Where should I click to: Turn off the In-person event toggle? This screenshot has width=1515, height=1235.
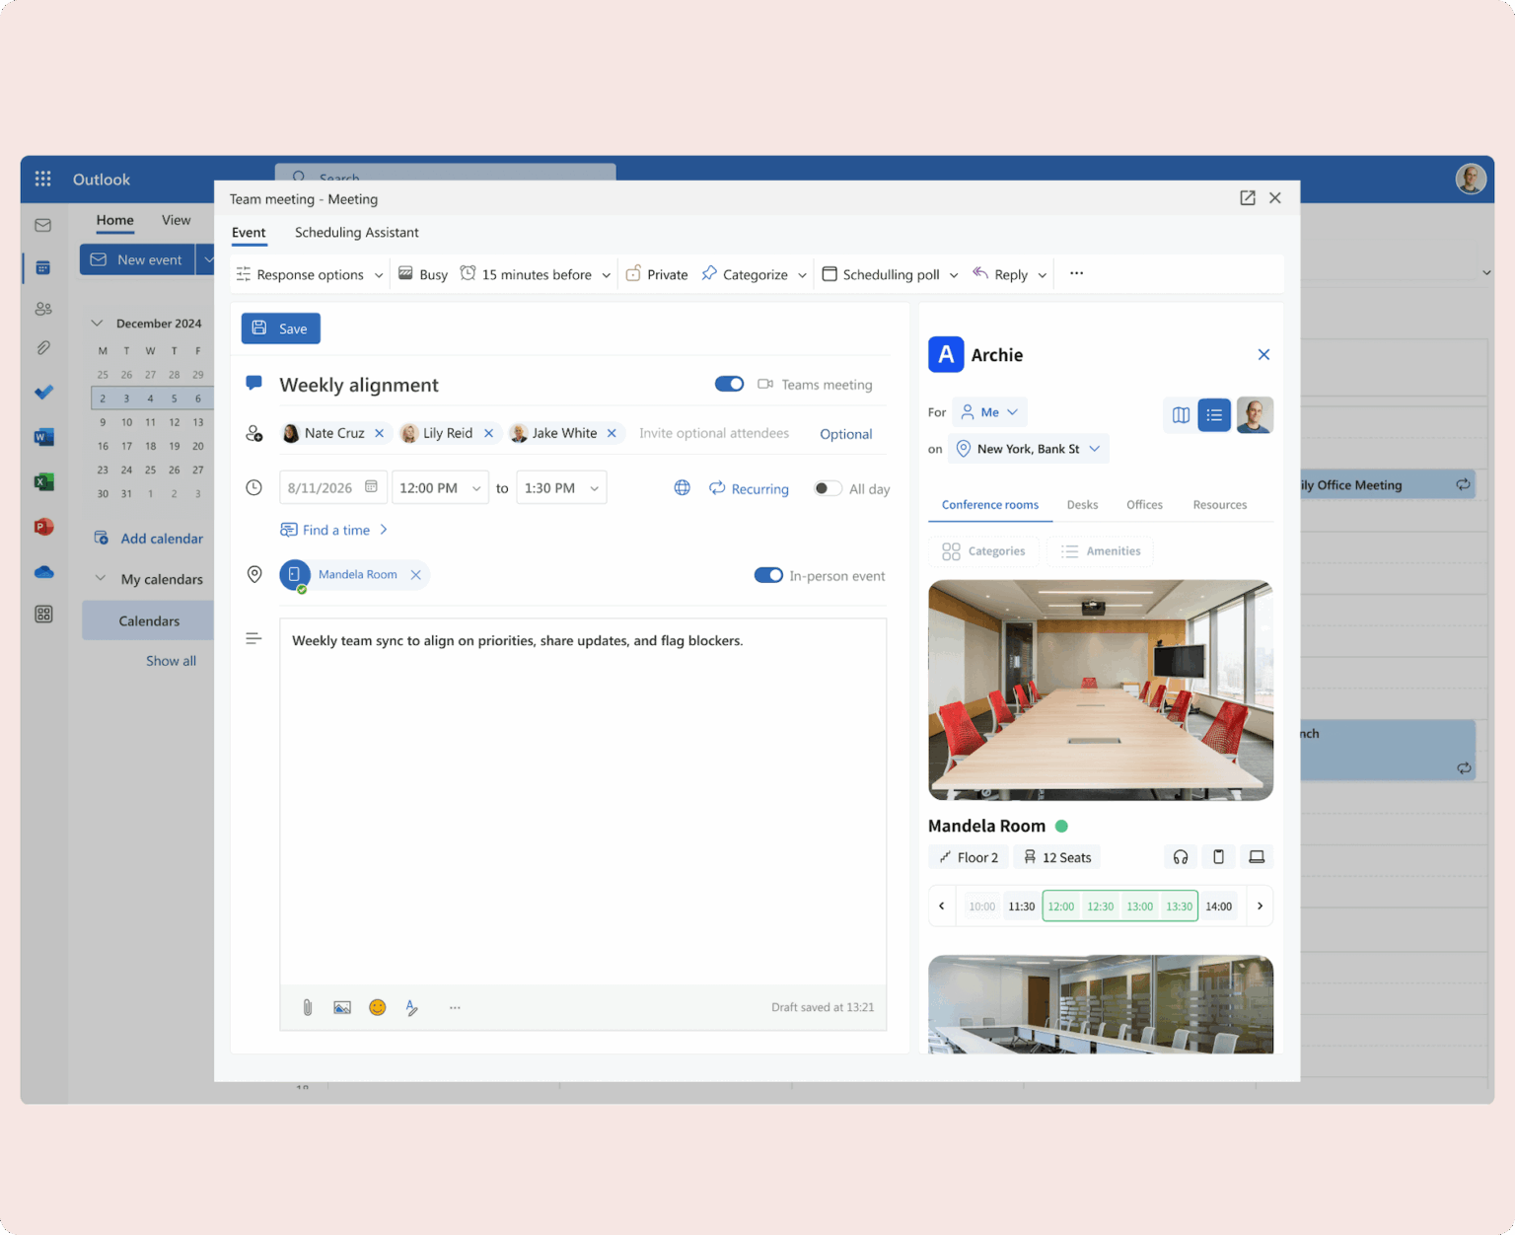768,574
